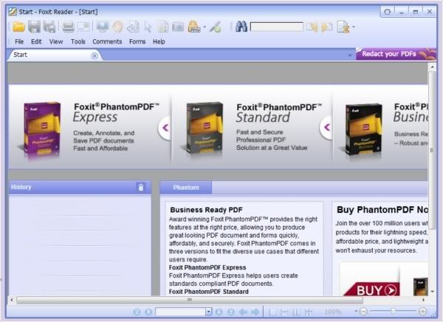The width and height of the screenshot is (443, 322).
Task: Click the Previous View left-arrow icon
Action: [x=243, y=312]
